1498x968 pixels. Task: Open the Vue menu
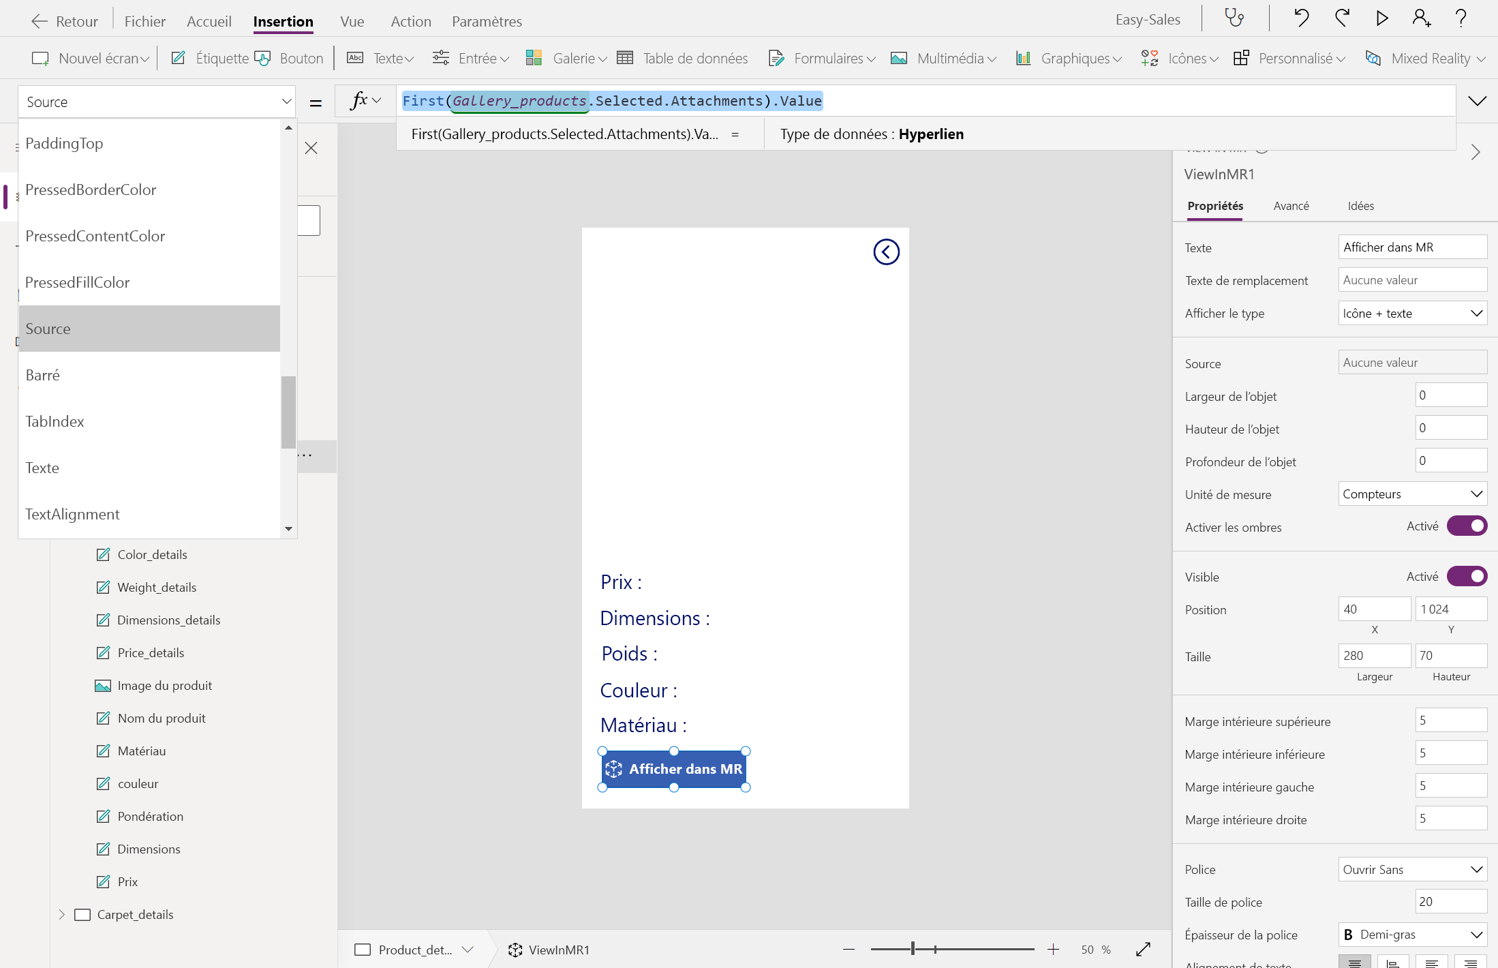point(352,21)
